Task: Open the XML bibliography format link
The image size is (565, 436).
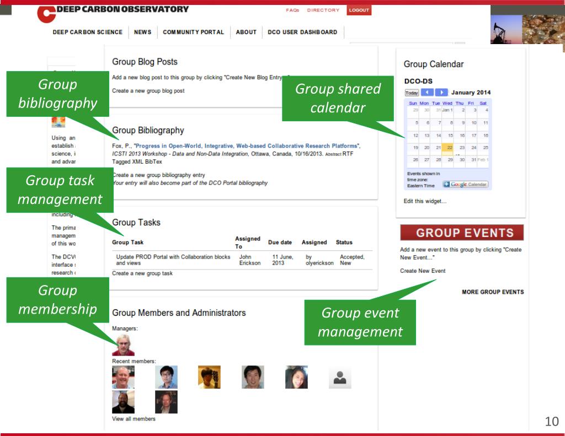Action: [137, 162]
